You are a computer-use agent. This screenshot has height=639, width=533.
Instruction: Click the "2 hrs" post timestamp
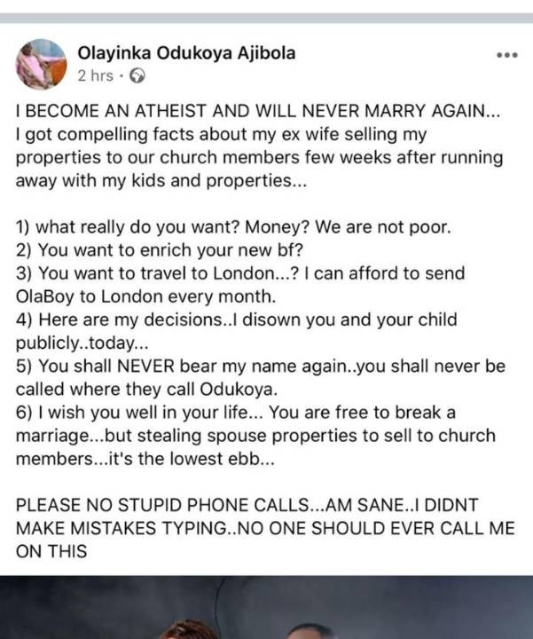pos(95,76)
